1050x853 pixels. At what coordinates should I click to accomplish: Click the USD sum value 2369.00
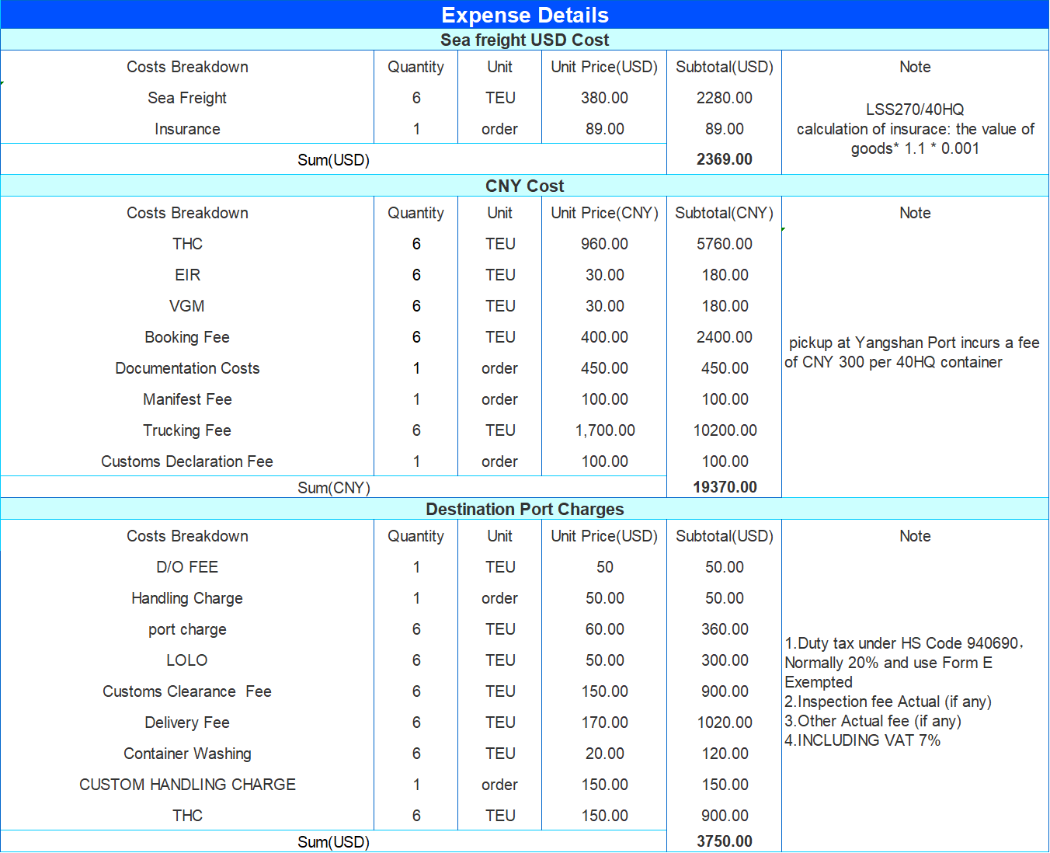point(724,159)
